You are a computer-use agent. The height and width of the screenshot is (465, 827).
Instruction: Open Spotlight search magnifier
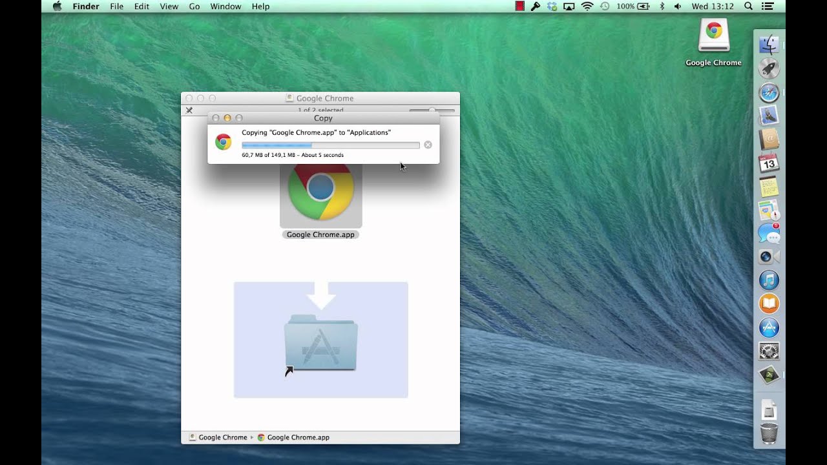pos(748,6)
